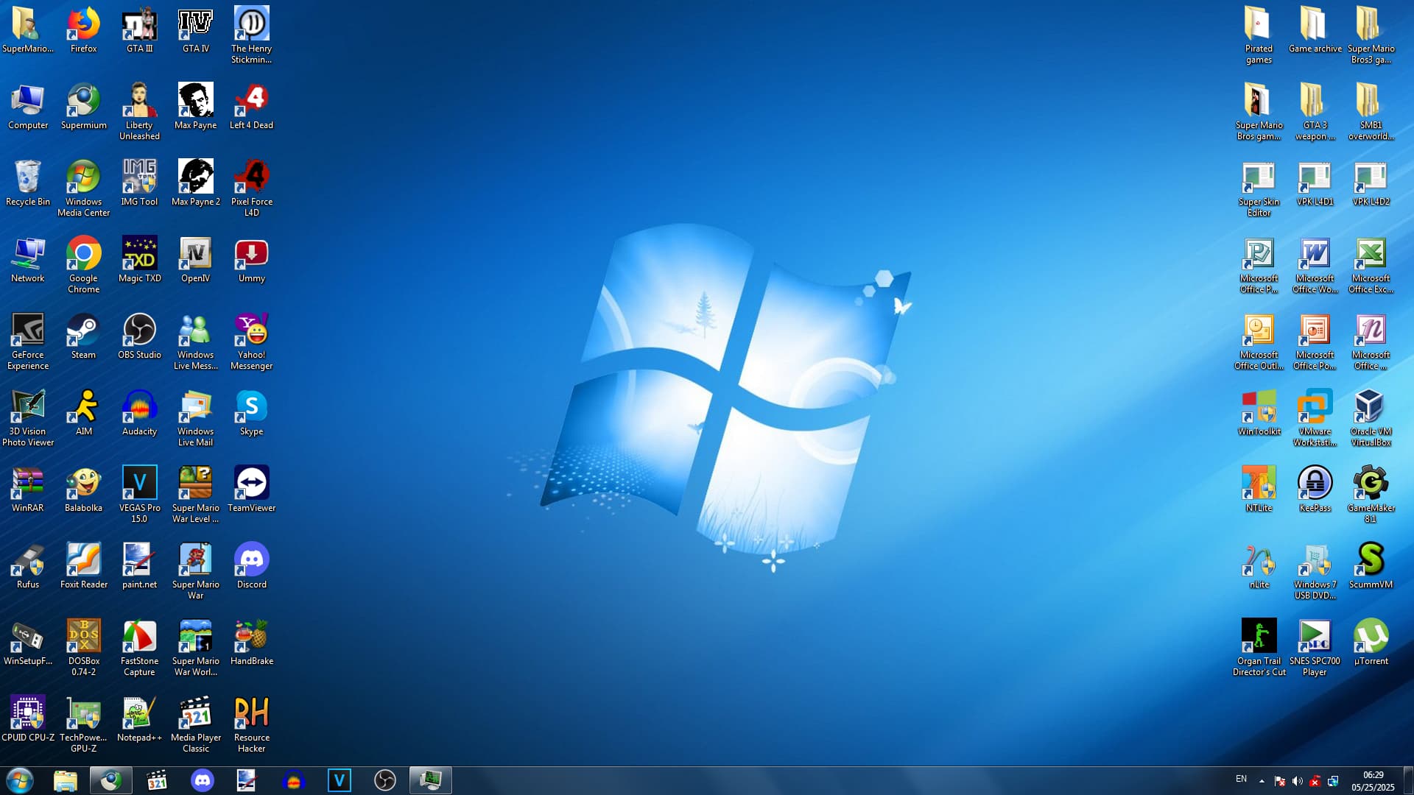Open the µTorrent desktop shortcut
Screen dimensions: 1414x795
point(1371,642)
